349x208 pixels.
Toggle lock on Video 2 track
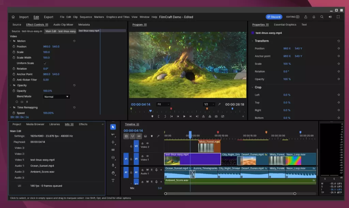click(131, 146)
